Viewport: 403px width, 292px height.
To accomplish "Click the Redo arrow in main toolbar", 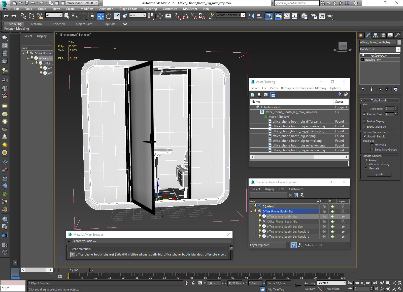I will 14,16.
